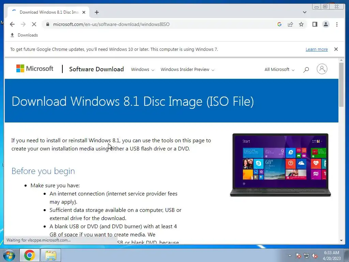
Task: Open the network tray icon
Action: coord(306,256)
